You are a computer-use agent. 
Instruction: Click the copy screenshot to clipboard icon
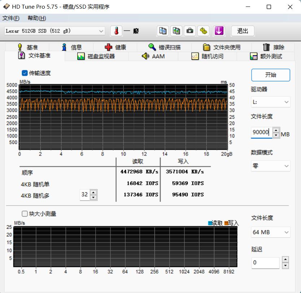tap(176, 31)
